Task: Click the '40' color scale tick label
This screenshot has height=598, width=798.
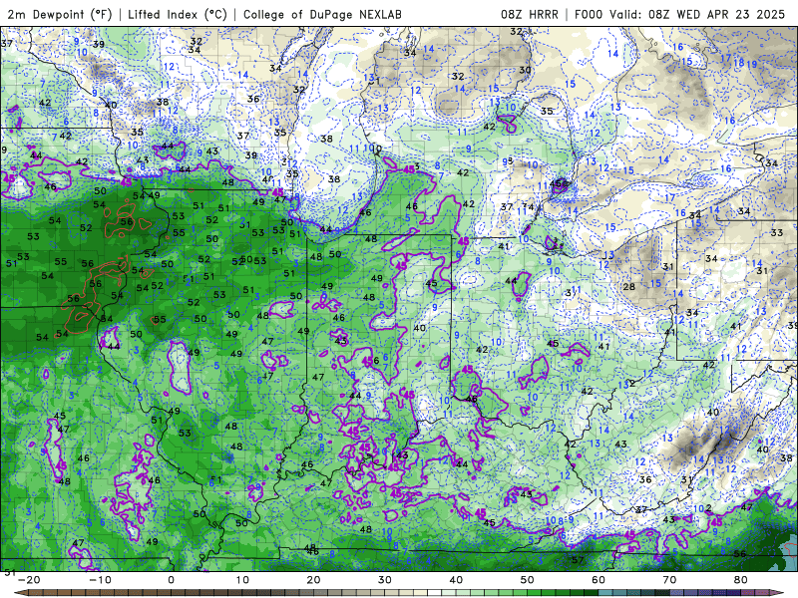Action: tap(456, 580)
